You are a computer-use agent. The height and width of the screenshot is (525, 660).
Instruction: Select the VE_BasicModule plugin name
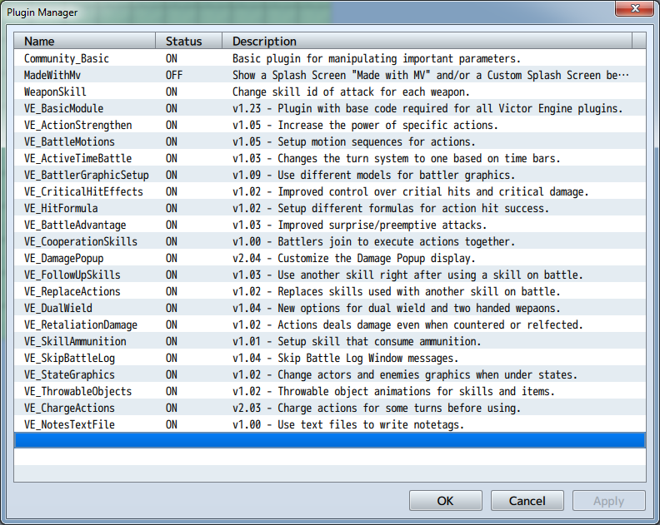coord(63,108)
